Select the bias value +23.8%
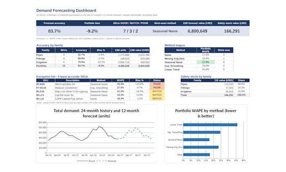 click(140, 84)
